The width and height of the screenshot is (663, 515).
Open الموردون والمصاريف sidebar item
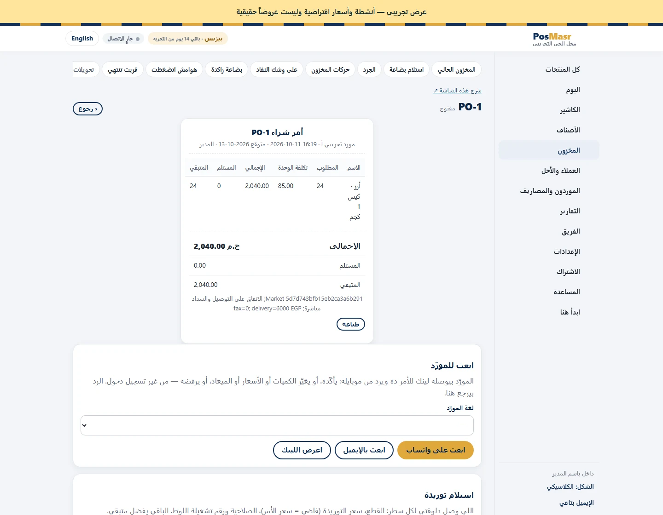(x=549, y=191)
